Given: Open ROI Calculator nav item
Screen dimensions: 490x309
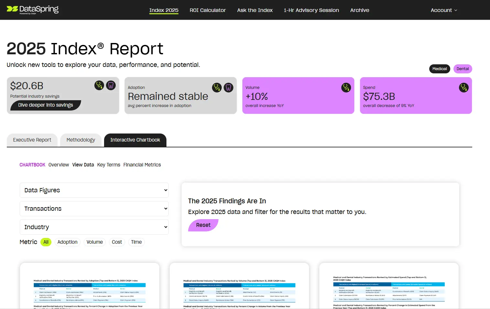Looking at the screenshot, I should click(208, 10).
